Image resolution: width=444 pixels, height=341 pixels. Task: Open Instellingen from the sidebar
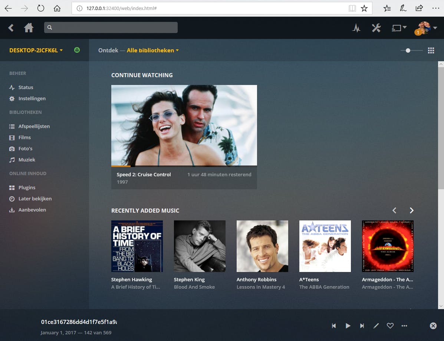click(32, 98)
